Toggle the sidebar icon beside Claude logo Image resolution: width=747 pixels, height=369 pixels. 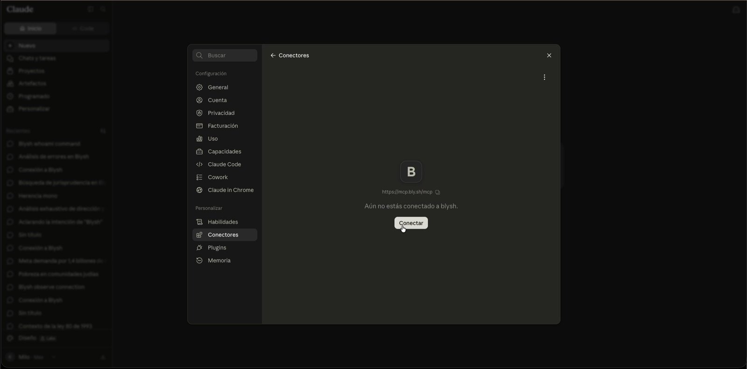coord(91,9)
